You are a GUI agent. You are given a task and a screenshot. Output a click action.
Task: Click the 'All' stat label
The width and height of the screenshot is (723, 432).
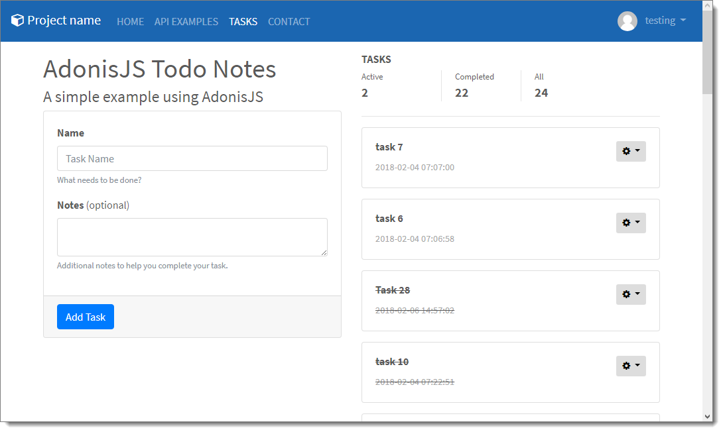pyautogui.click(x=539, y=76)
